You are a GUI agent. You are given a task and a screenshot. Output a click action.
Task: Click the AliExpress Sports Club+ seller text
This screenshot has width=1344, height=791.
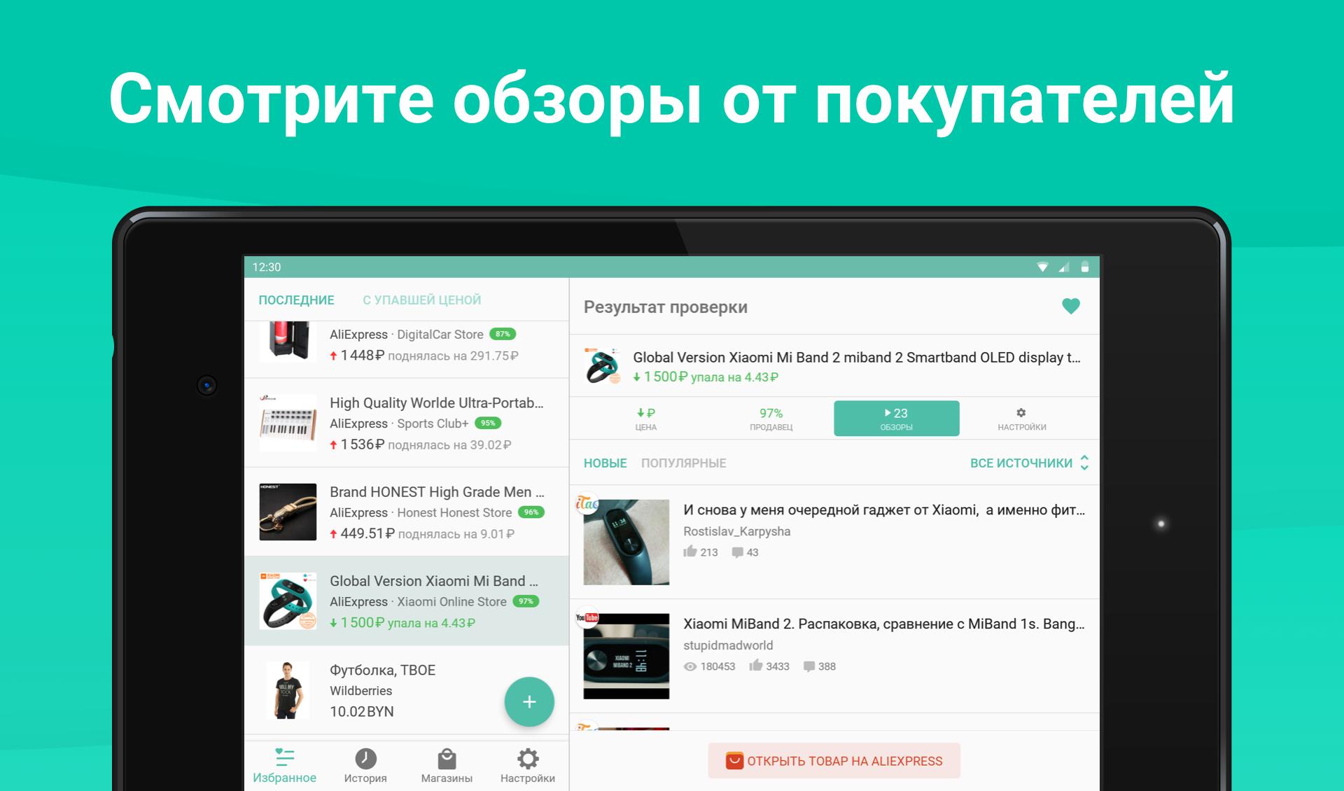399,423
